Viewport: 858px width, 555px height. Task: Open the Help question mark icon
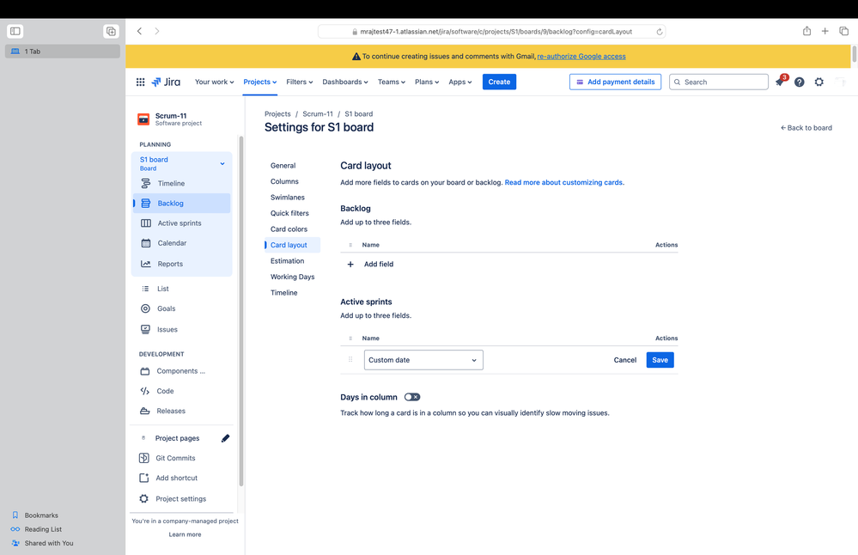pyautogui.click(x=800, y=82)
